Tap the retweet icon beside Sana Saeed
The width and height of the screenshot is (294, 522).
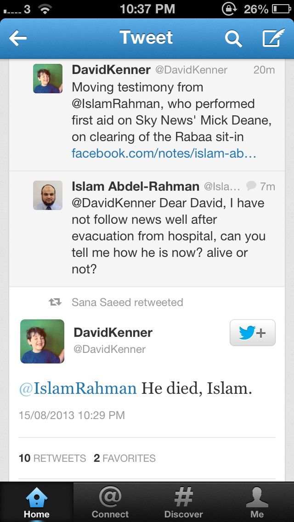(55, 302)
